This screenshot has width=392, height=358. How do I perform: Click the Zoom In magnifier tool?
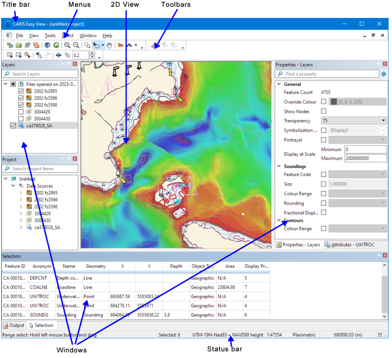[x=67, y=45]
